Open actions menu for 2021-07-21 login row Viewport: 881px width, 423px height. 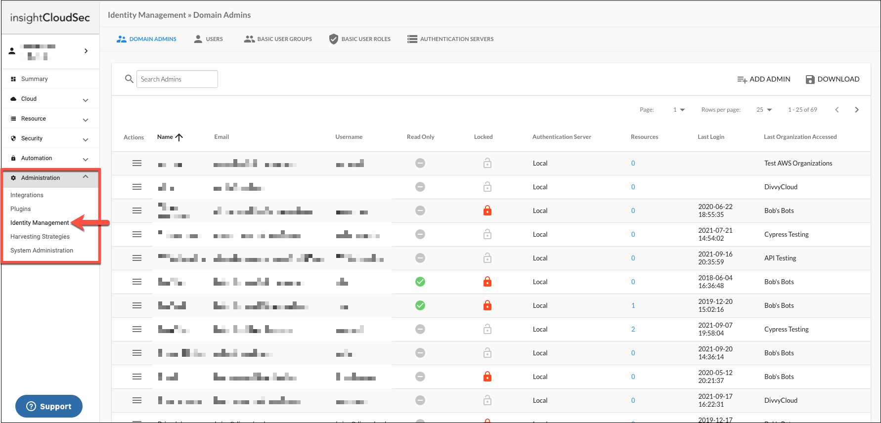(x=137, y=234)
